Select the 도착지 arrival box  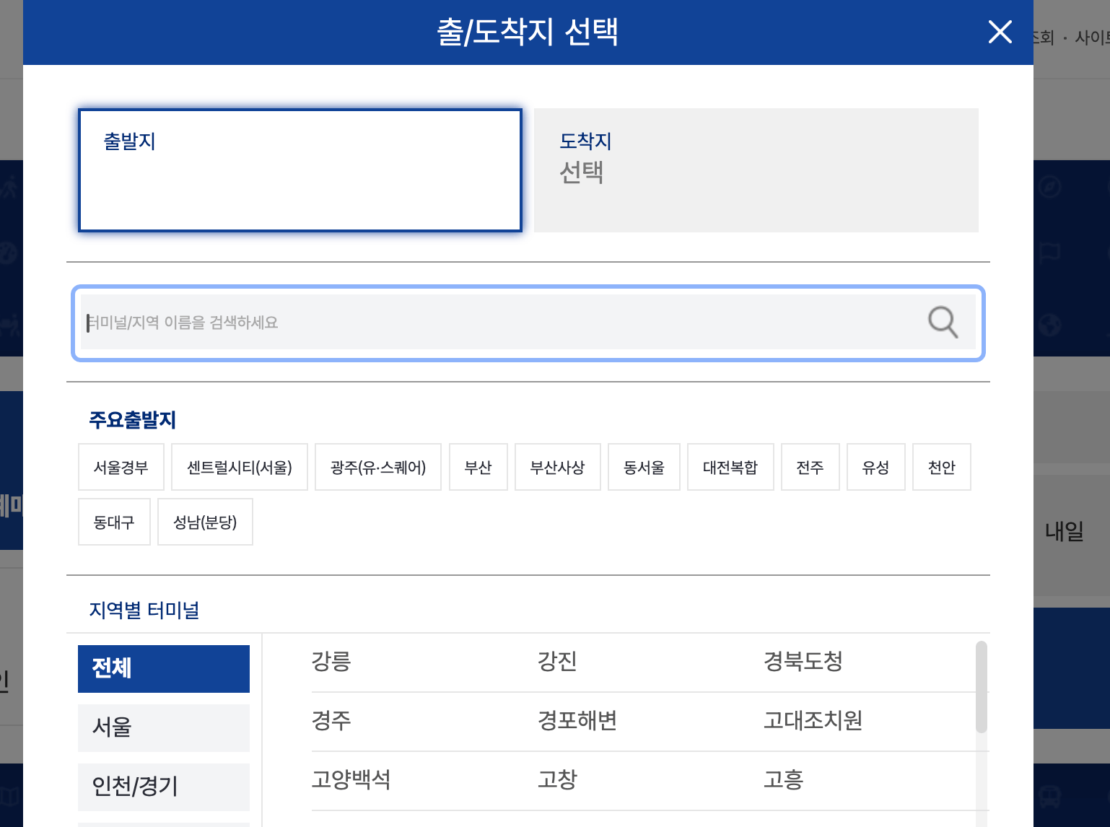tap(756, 170)
